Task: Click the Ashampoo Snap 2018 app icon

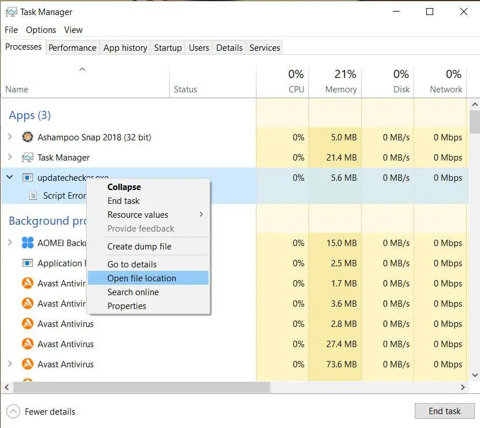Action: pos(28,137)
